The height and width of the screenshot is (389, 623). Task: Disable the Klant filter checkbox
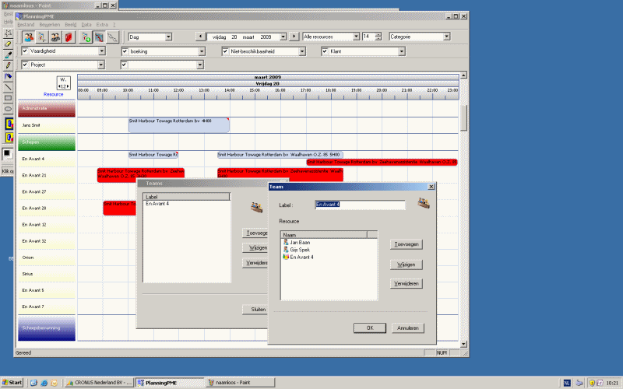point(326,51)
